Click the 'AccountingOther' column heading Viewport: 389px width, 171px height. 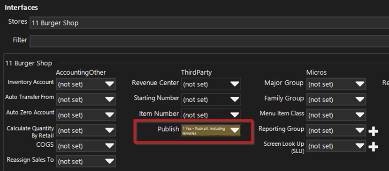(81, 72)
